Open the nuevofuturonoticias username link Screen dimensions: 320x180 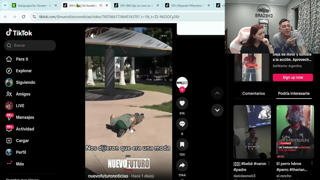[x=108, y=176]
